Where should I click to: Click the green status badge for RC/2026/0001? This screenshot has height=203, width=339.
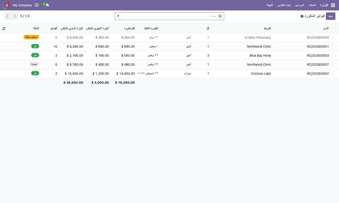[35, 46]
